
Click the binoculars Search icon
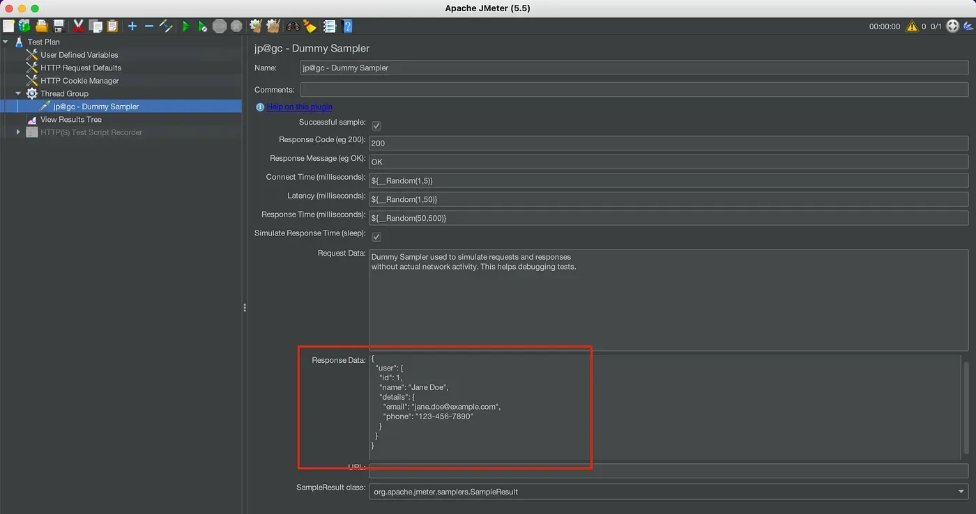tap(293, 26)
